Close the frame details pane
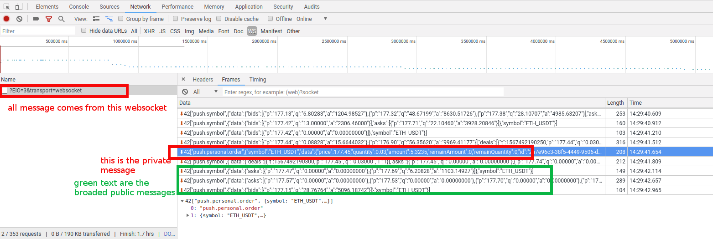Image resolution: width=713 pixels, height=239 pixels. pyautogui.click(x=183, y=79)
